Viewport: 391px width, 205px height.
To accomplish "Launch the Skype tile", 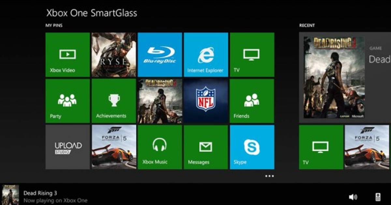I will click(x=252, y=147).
